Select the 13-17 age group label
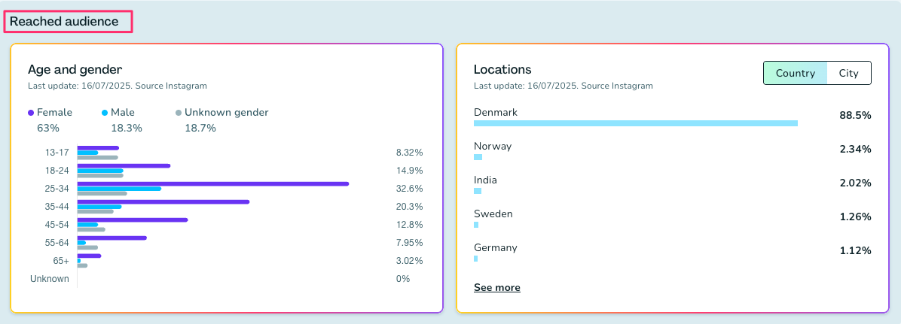This screenshot has height=324, width=901. click(57, 152)
